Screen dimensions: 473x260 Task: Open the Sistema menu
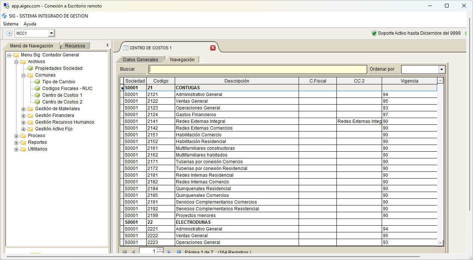(x=10, y=24)
